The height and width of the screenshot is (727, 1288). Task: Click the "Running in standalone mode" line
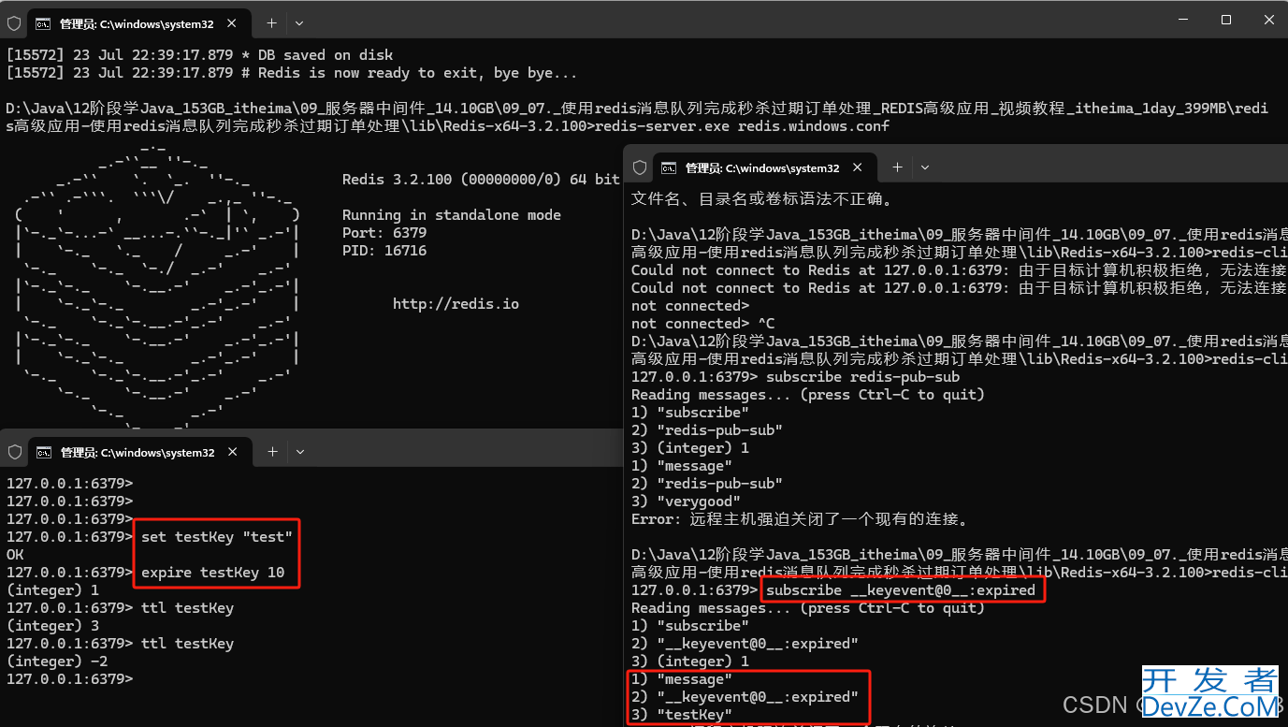pos(452,215)
